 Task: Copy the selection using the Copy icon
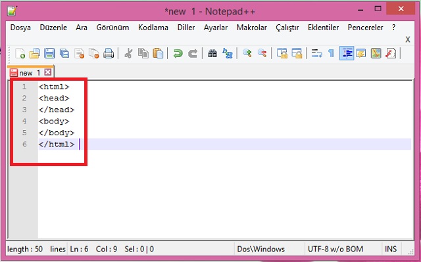coord(143,53)
